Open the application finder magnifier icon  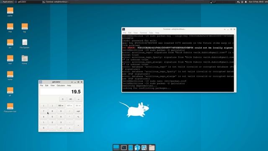144,147
